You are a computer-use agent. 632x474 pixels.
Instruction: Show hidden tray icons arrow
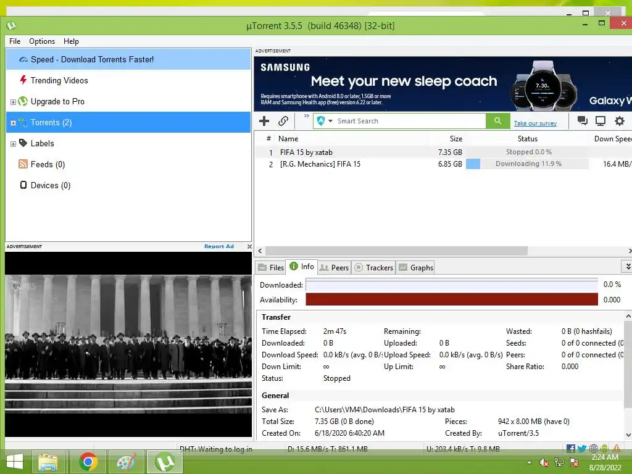[x=529, y=463]
